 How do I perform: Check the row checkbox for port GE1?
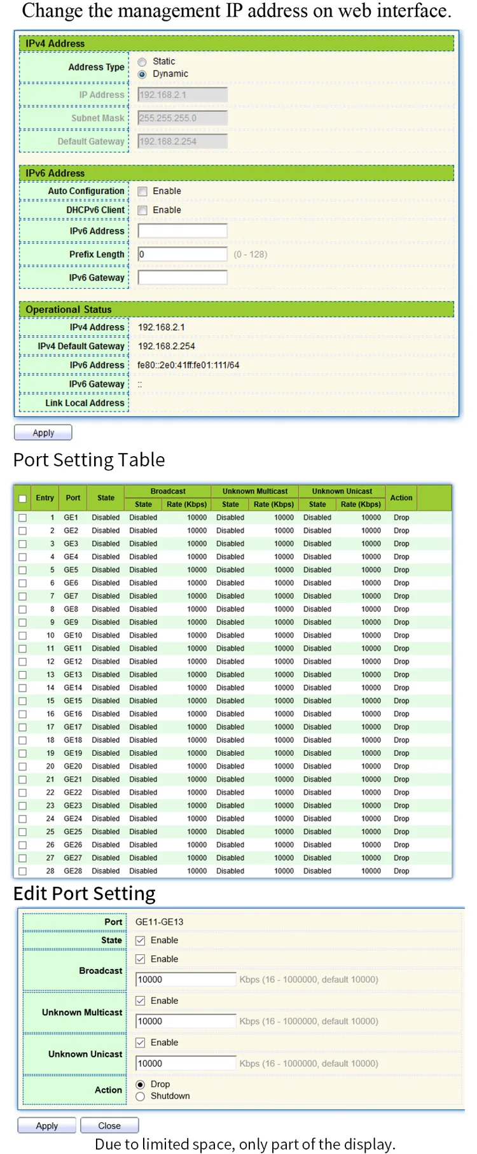[23, 518]
